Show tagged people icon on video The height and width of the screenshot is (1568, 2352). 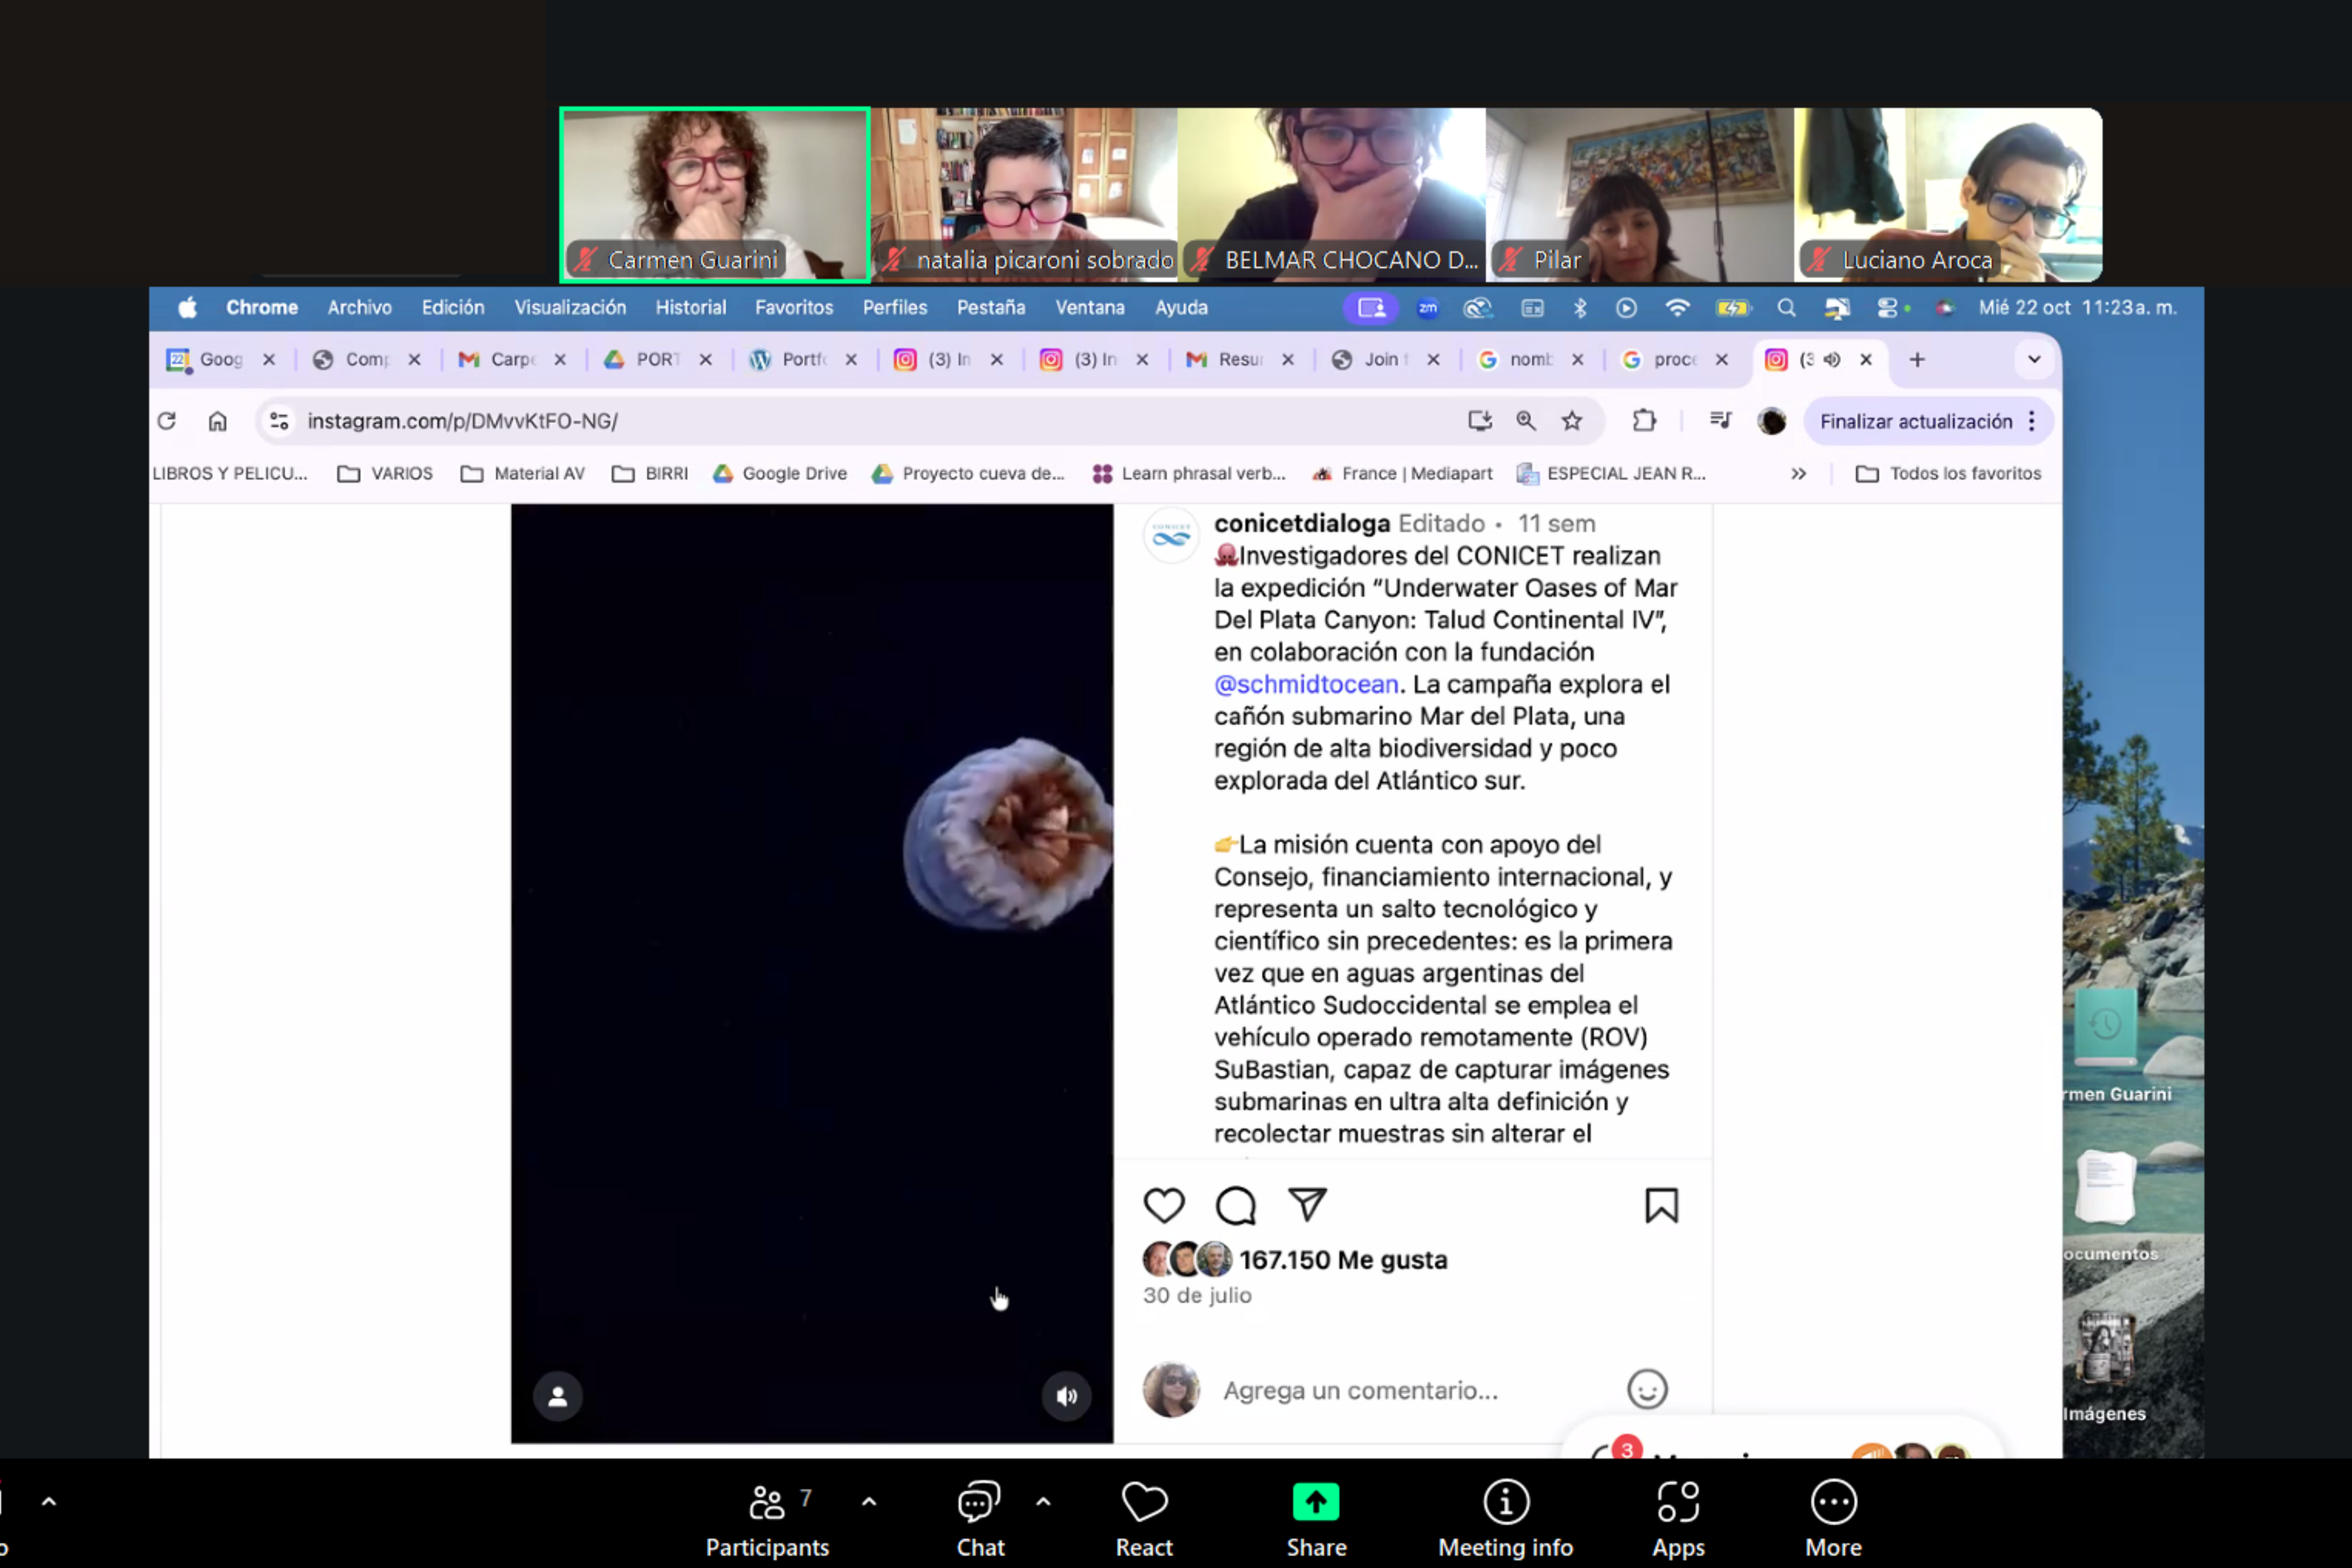(558, 1396)
